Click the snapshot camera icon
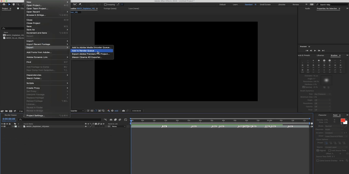This screenshot has height=174, width=349. [x=124, y=111]
